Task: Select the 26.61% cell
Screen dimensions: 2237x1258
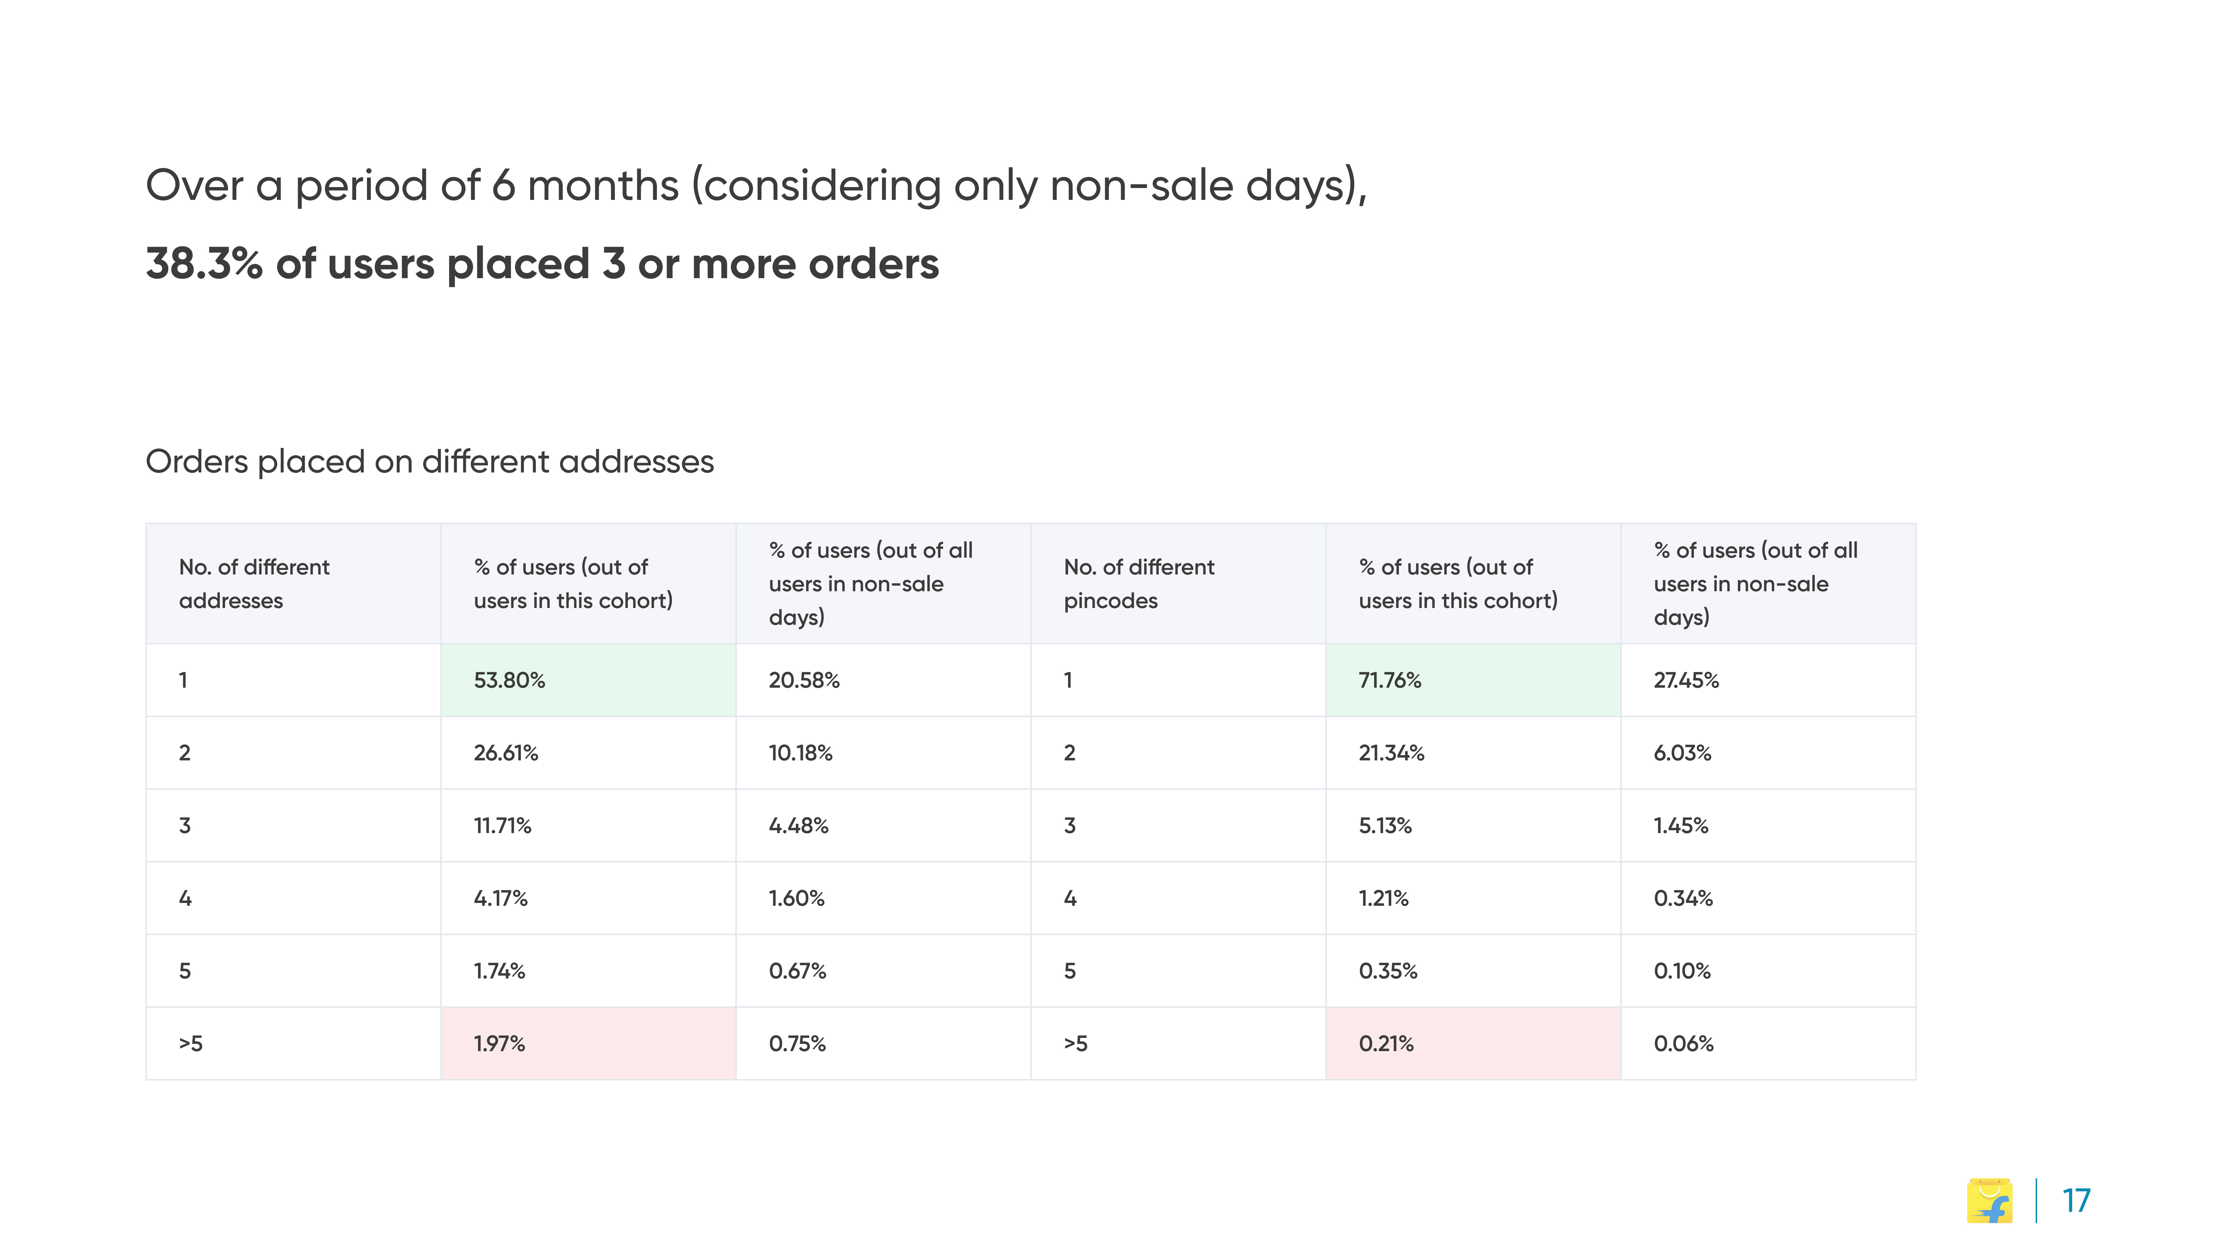Action: pos(588,753)
